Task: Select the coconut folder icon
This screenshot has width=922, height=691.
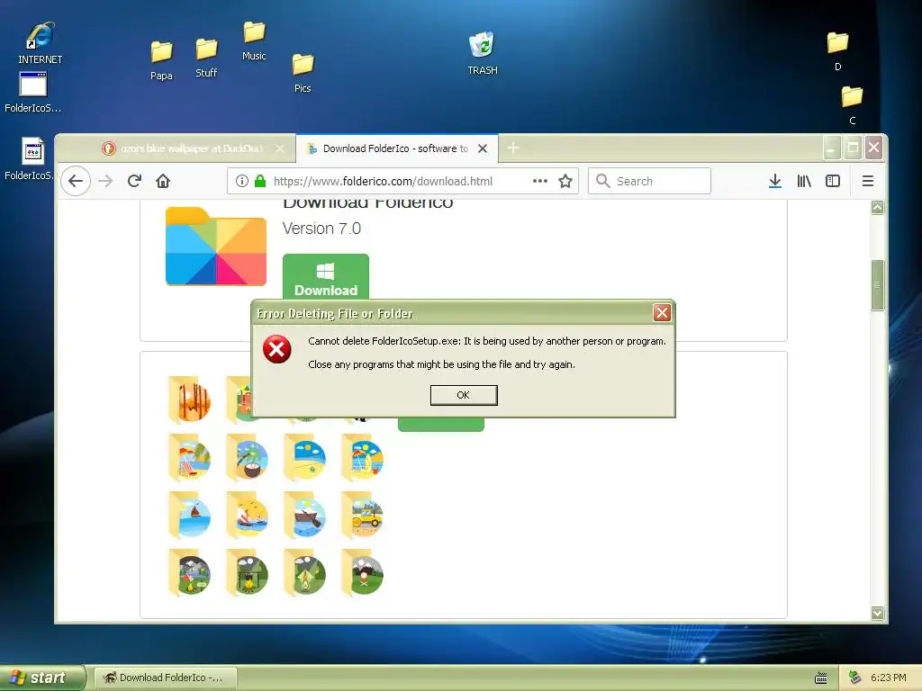Action: click(248, 458)
